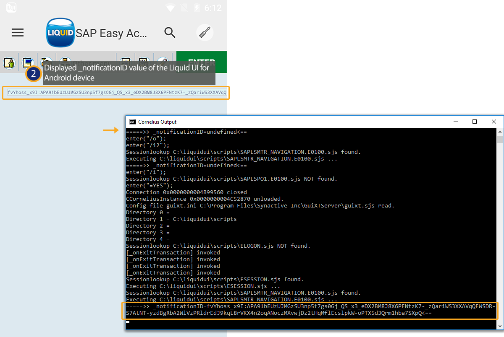Open the screwdriver tools icon
Viewport: 504px width, 337px height.
[x=205, y=33]
